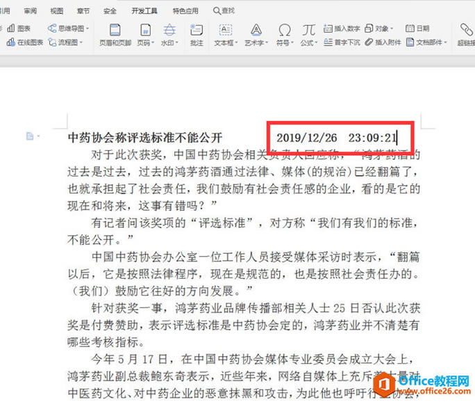Expand the 文档部件 dropdown arrow
Screen dimensions: 475x402
[x=446, y=43]
